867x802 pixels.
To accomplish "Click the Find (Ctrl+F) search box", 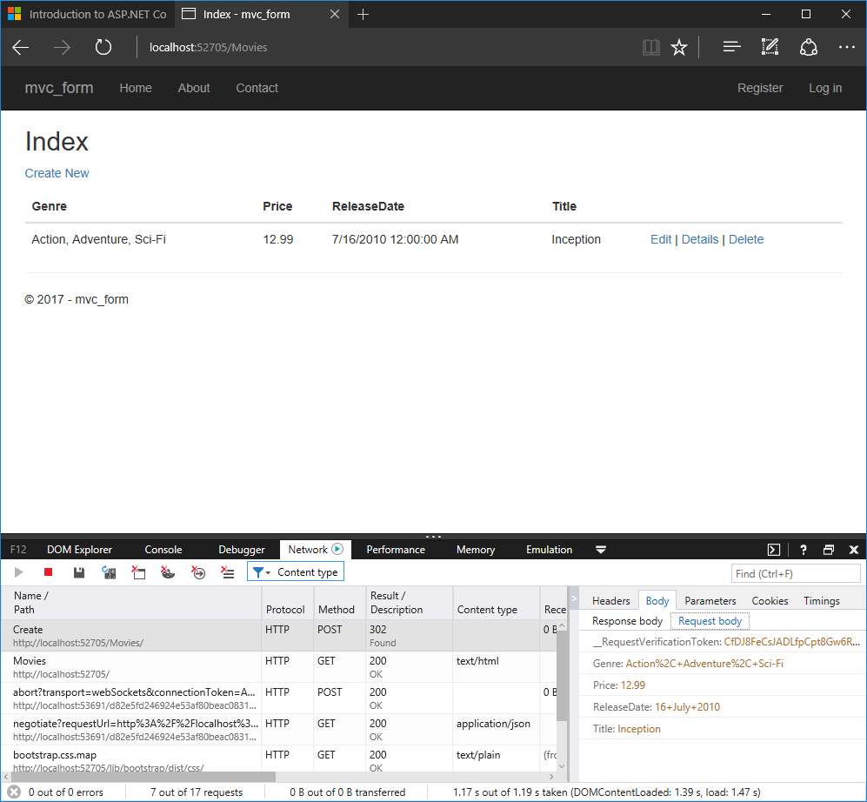I will (795, 573).
